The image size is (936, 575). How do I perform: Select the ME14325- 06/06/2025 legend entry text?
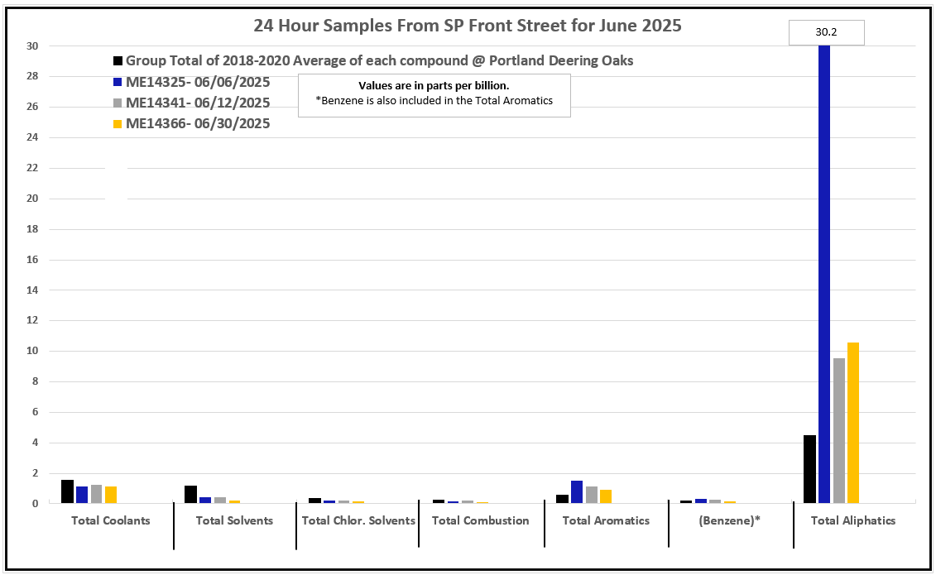point(198,82)
